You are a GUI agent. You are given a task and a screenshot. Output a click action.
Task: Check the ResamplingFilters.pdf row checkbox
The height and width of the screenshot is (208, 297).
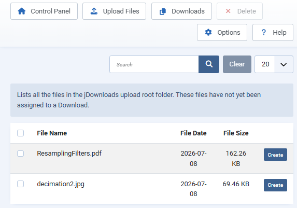coord(20,154)
